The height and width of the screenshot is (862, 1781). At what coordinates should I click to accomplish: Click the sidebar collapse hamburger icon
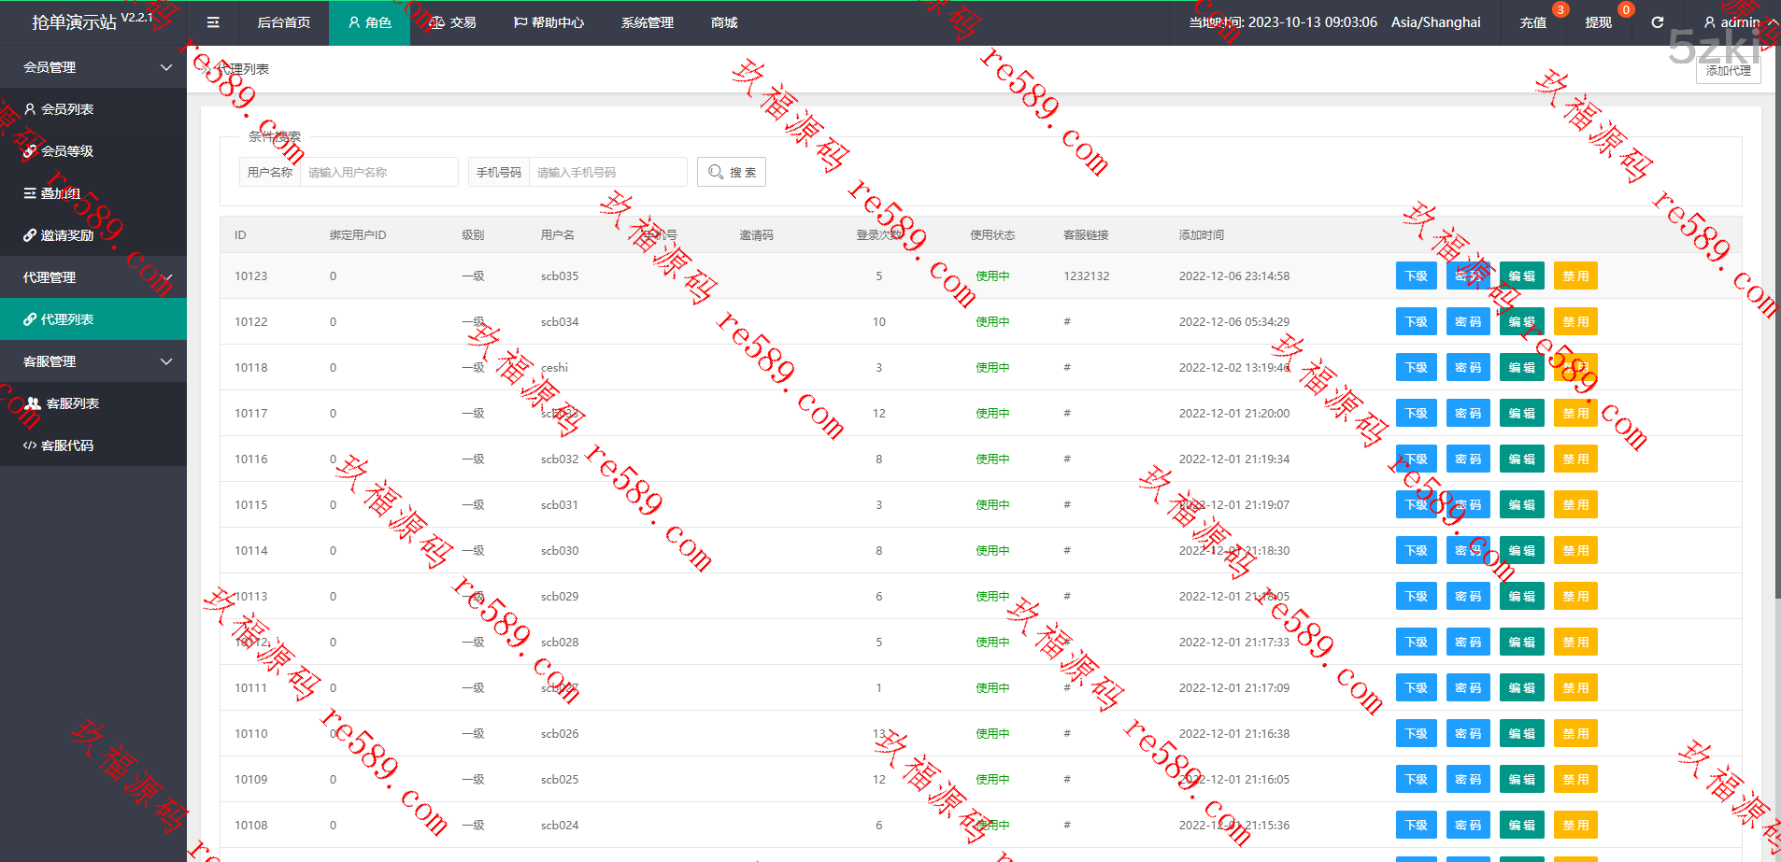click(x=213, y=22)
